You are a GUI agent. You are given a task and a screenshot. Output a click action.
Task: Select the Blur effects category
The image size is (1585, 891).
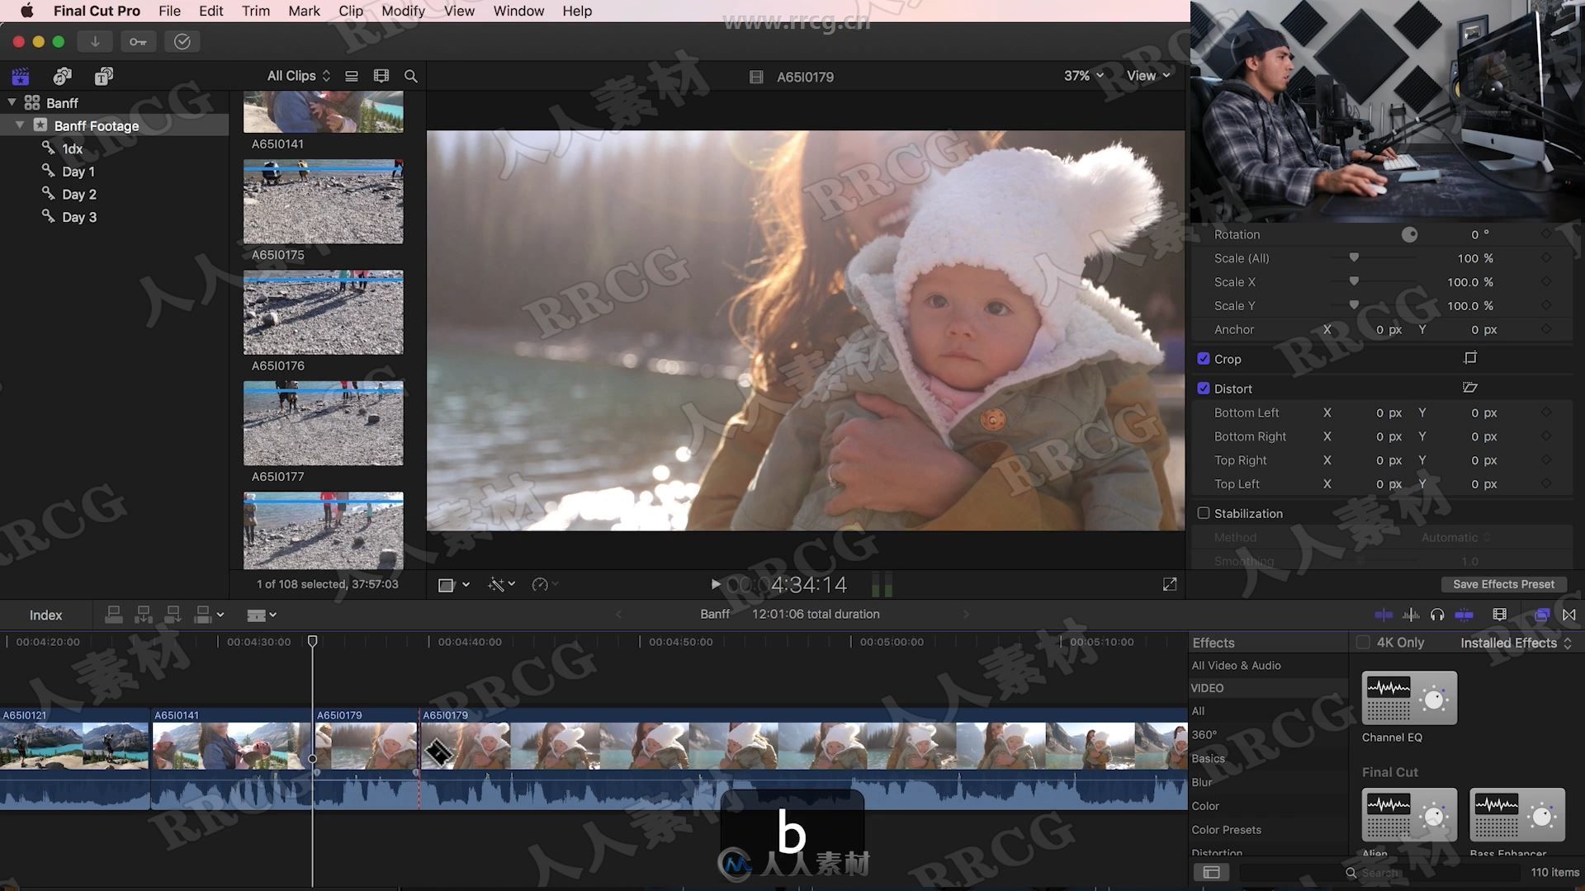pyautogui.click(x=1202, y=782)
